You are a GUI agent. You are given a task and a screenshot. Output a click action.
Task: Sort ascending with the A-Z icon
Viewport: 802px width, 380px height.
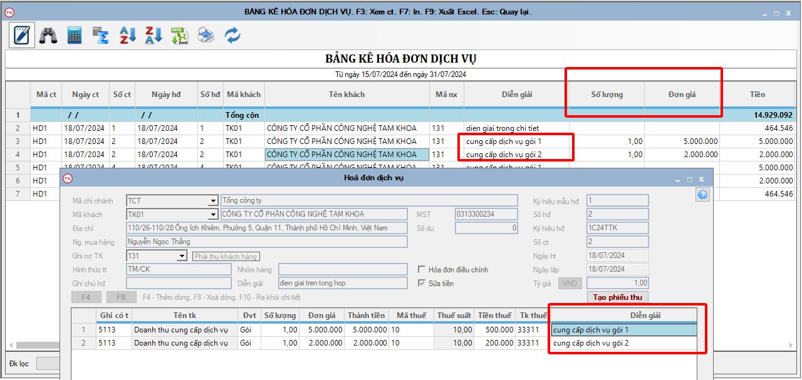127,35
